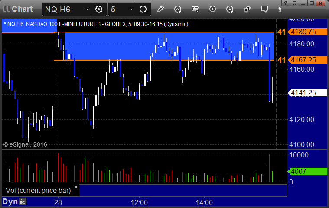Click the 4120.00 price axis label

tap(302, 119)
